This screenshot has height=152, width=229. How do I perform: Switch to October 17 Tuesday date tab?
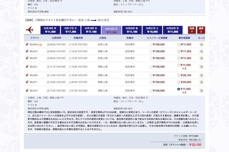point(71,30)
